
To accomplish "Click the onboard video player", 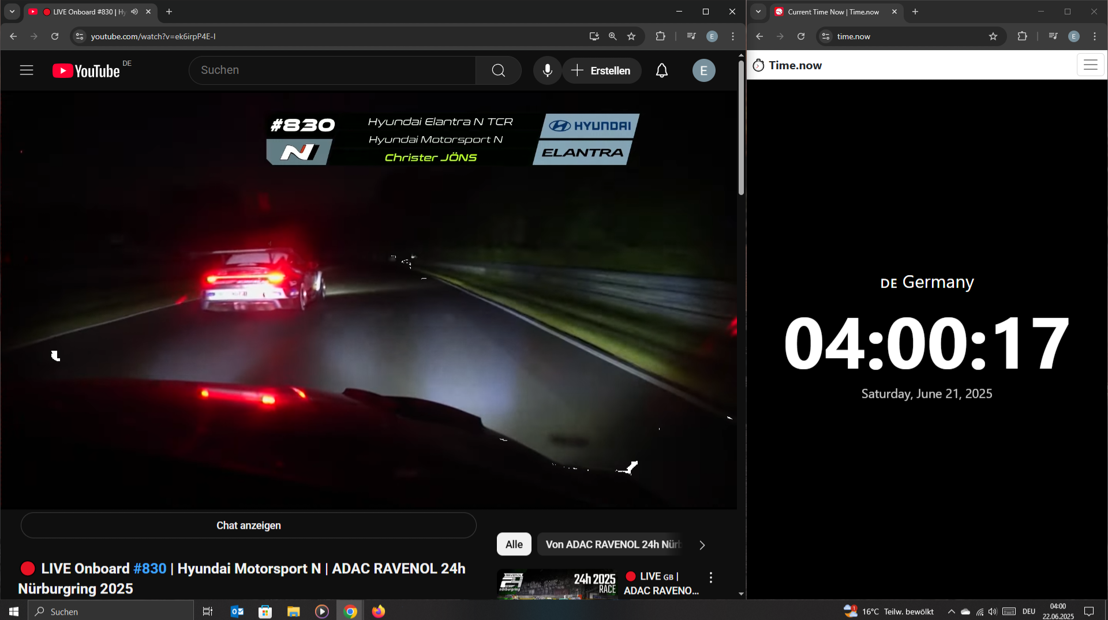I will pyautogui.click(x=369, y=300).
